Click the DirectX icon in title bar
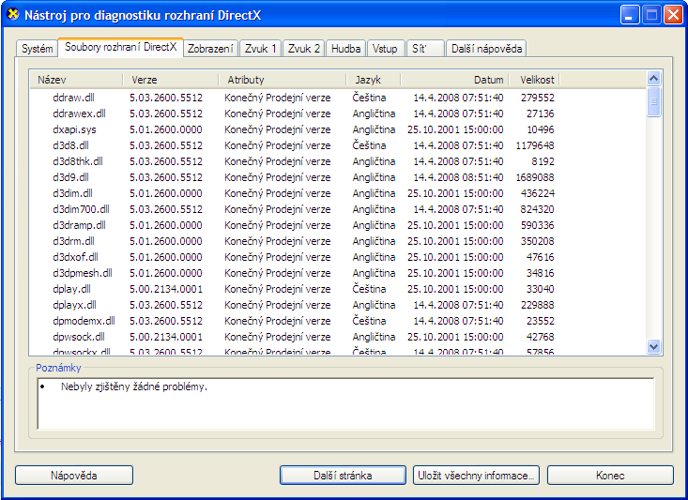688x500 pixels. (13, 15)
